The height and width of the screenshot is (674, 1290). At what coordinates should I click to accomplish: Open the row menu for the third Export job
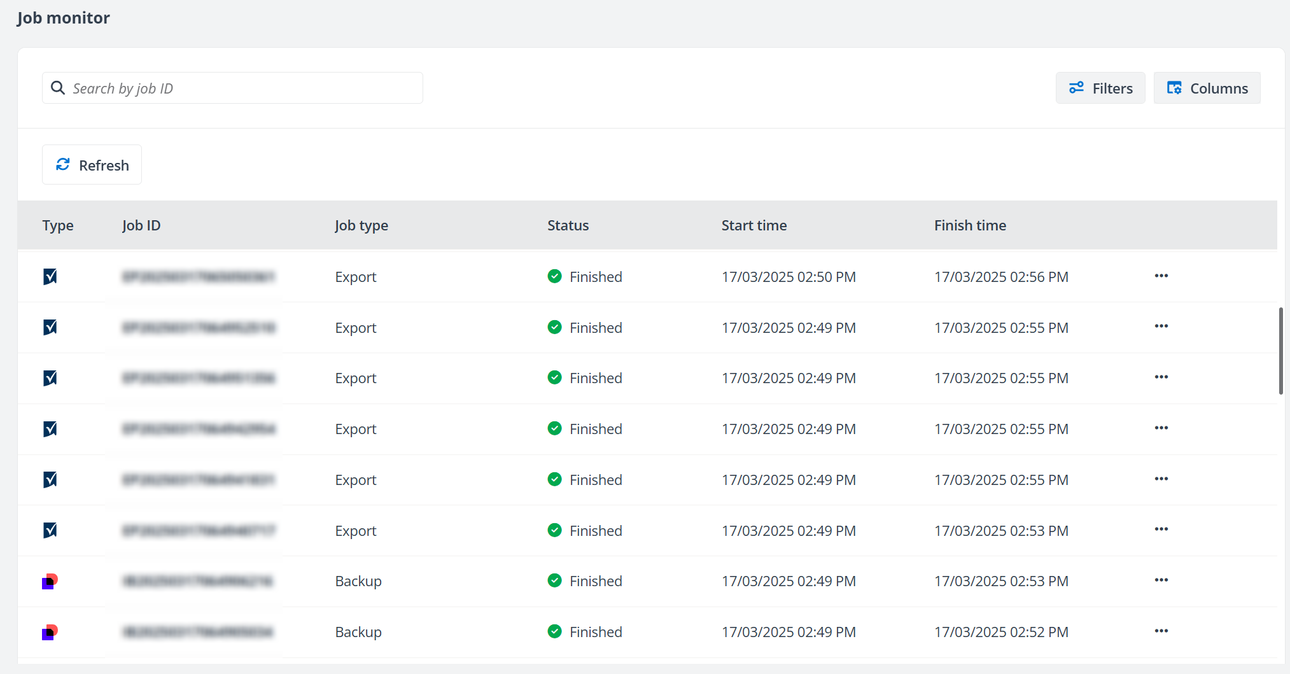pos(1161,377)
